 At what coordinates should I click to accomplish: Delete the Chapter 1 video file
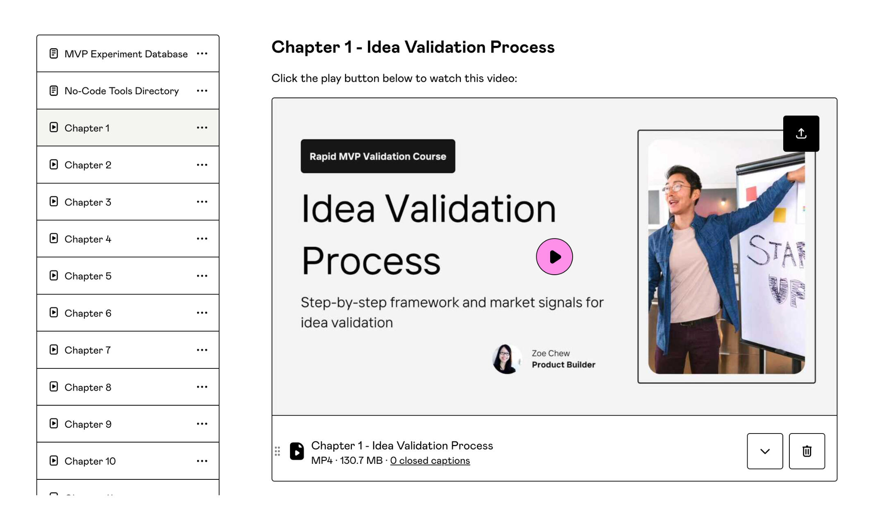pos(807,451)
